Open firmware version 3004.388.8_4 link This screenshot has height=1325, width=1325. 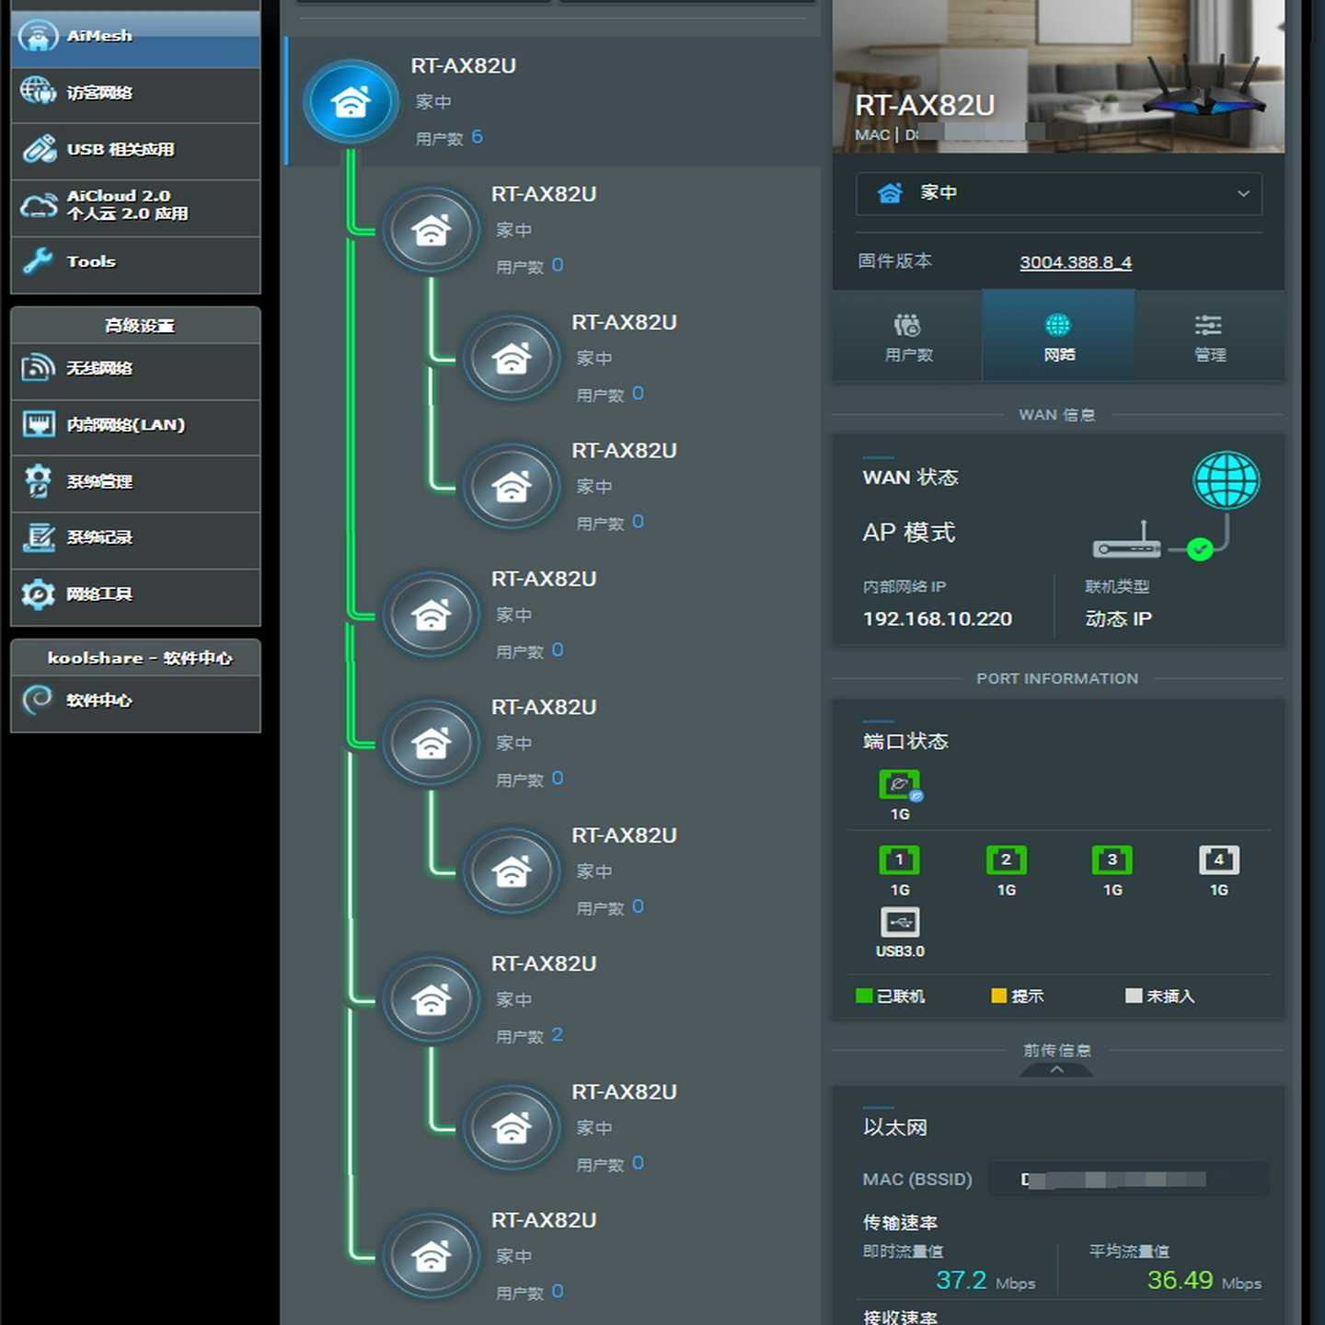pos(1075,262)
